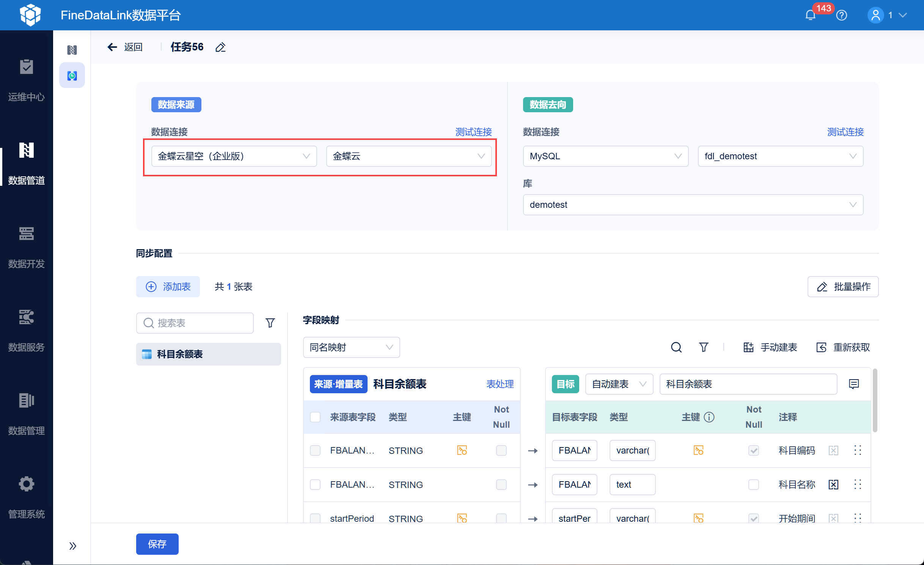Viewport: 924px width, 565px height.
Task: Click 测试连接 link under 数据来源
Action: (x=473, y=132)
